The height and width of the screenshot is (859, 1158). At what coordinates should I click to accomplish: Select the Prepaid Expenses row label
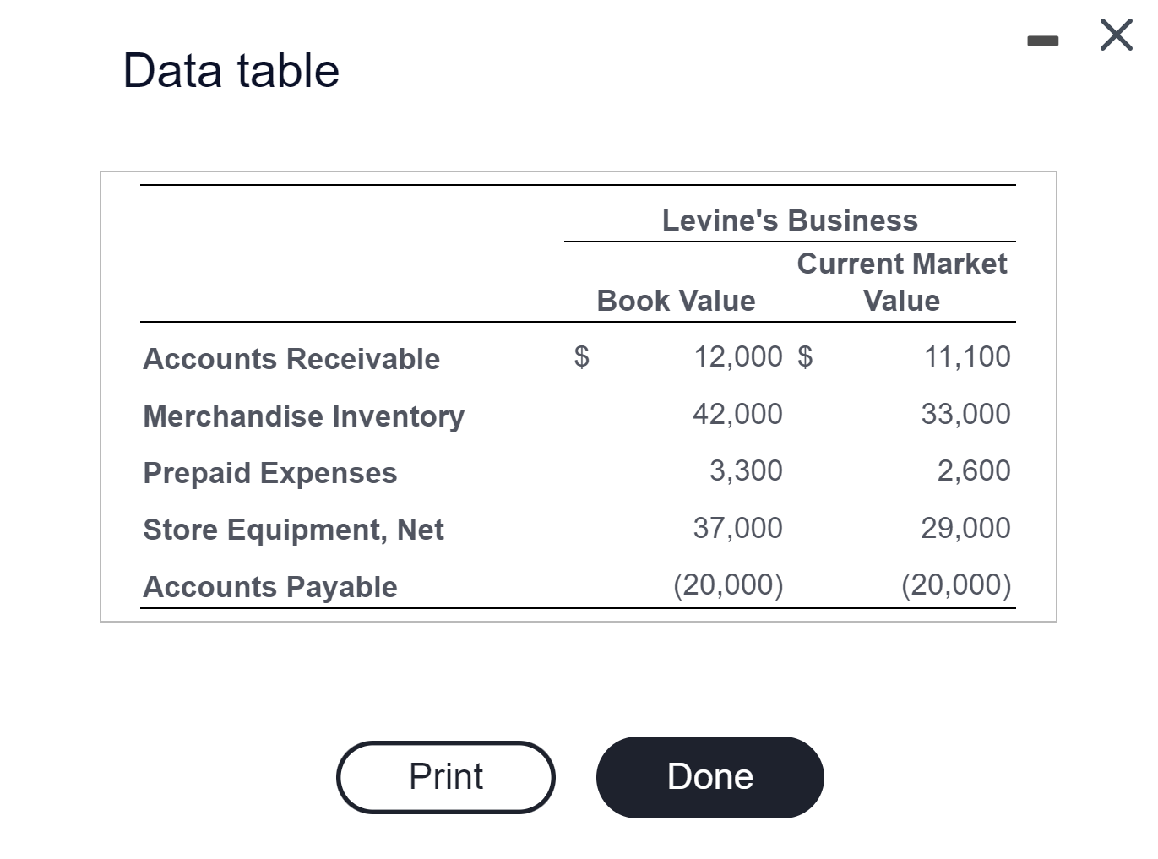tap(269, 473)
